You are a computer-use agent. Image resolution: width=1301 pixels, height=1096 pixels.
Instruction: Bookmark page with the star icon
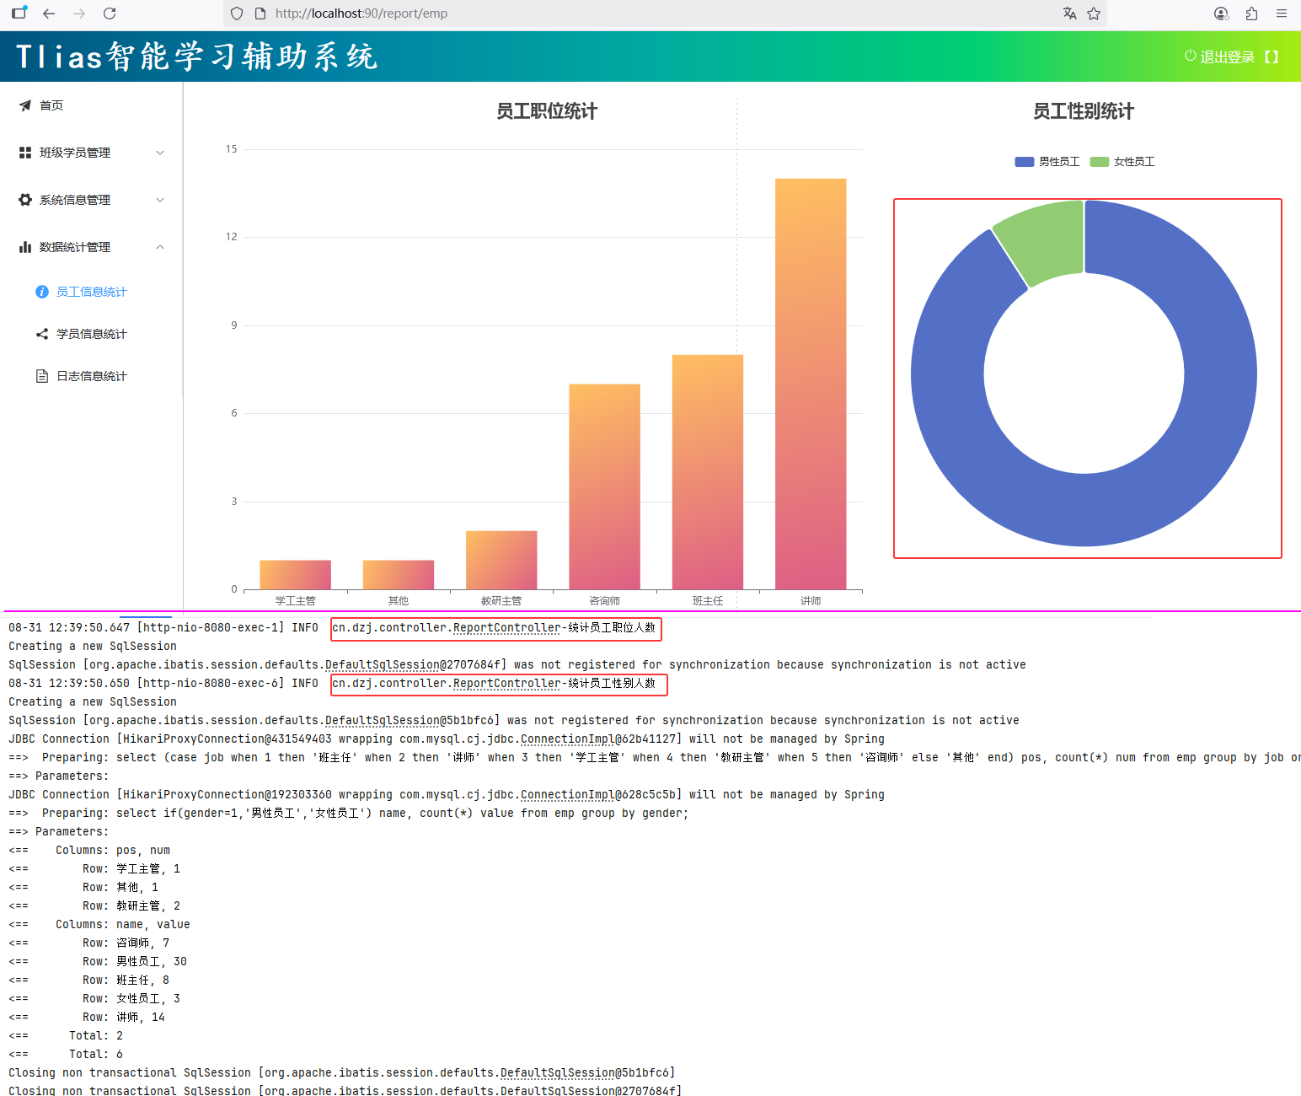[1094, 13]
